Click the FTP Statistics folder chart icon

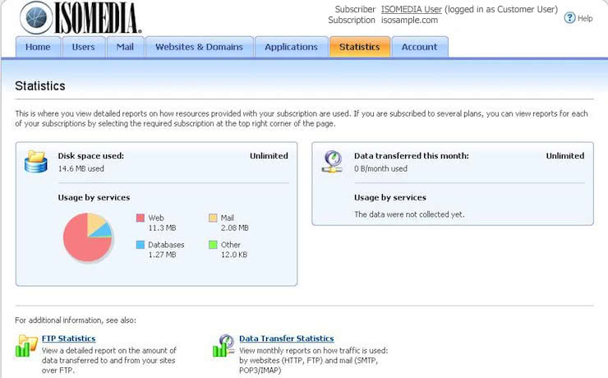[x=26, y=345]
